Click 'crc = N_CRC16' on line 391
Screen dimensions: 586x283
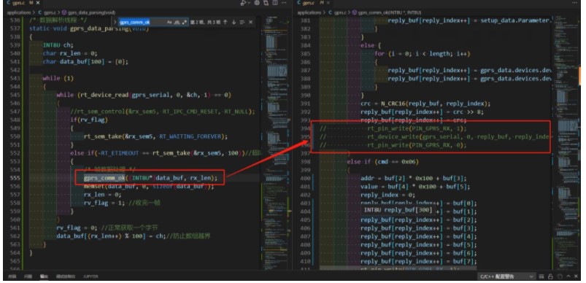point(425,104)
